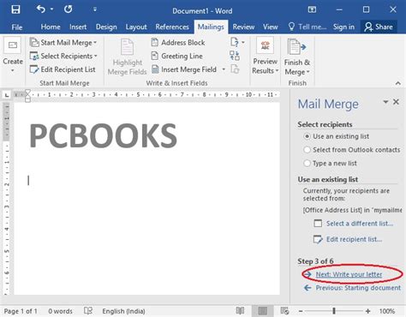Switch to the Home tab

pyautogui.click(x=51, y=27)
